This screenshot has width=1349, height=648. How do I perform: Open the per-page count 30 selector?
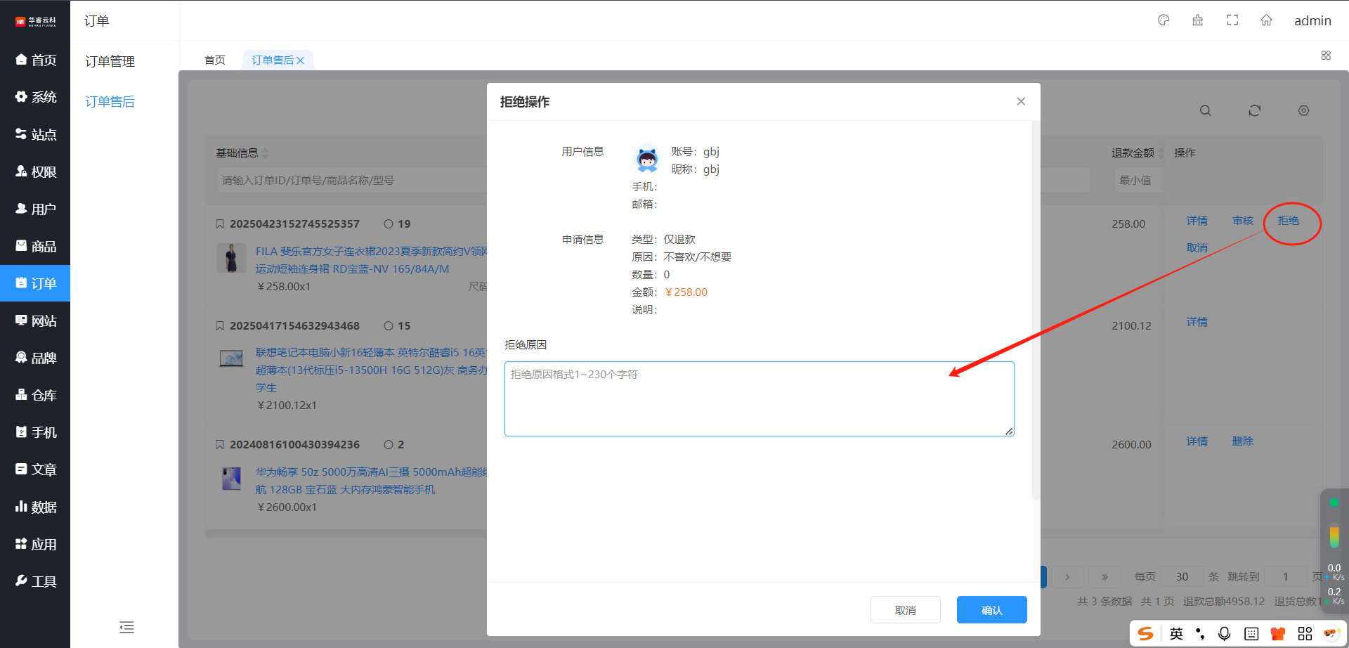pyautogui.click(x=1182, y=577)
